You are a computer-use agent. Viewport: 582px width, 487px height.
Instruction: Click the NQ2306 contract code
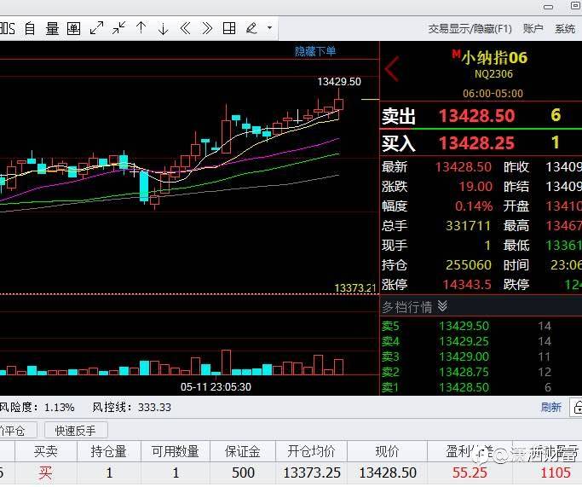point(493,74)
